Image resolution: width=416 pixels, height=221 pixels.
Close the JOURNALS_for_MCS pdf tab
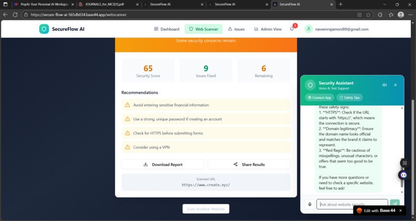(137, 5)
